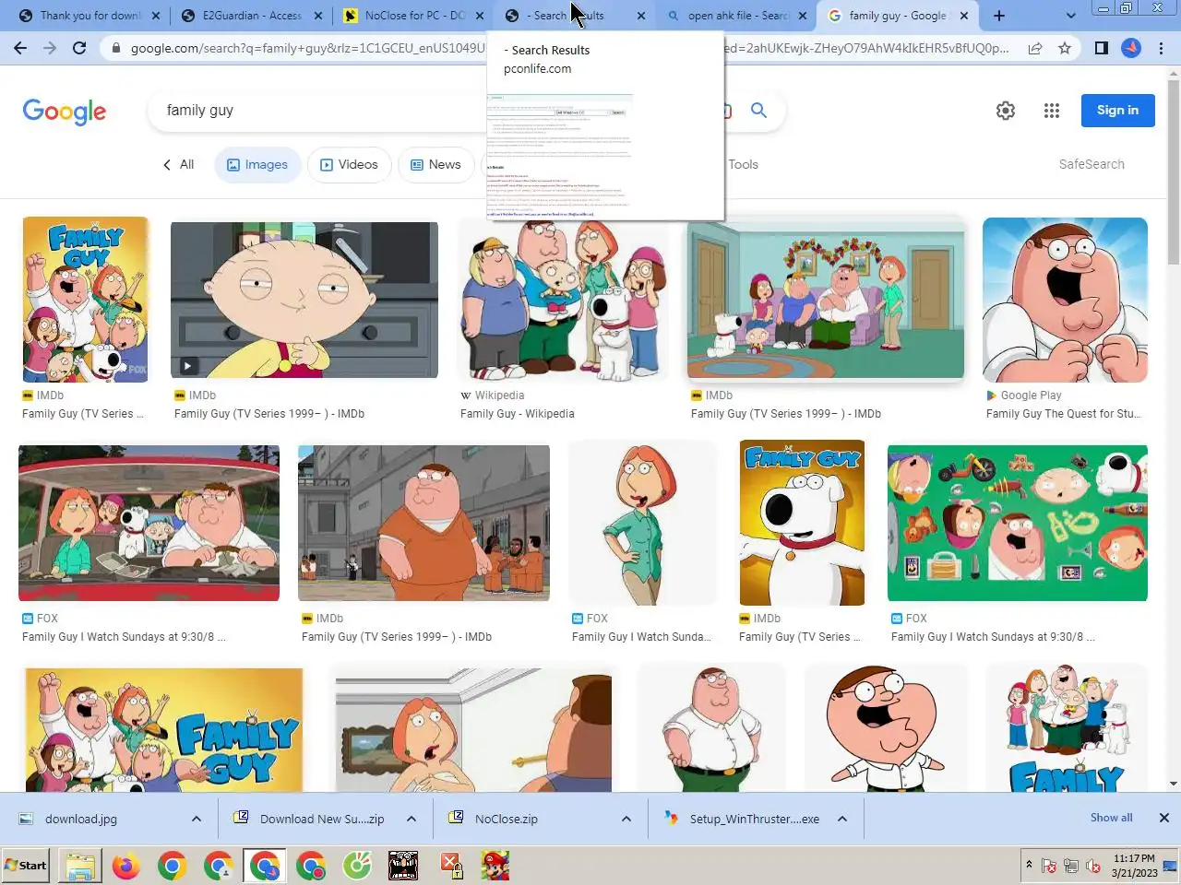Image resolution: width=1181 pixels, height=885 pixels.
Task: Select the News filter chip
Action: [x=435, y=164]
